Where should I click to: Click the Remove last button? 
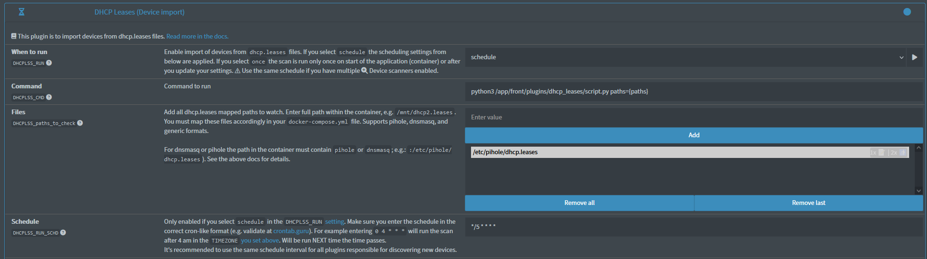point(808,203)
